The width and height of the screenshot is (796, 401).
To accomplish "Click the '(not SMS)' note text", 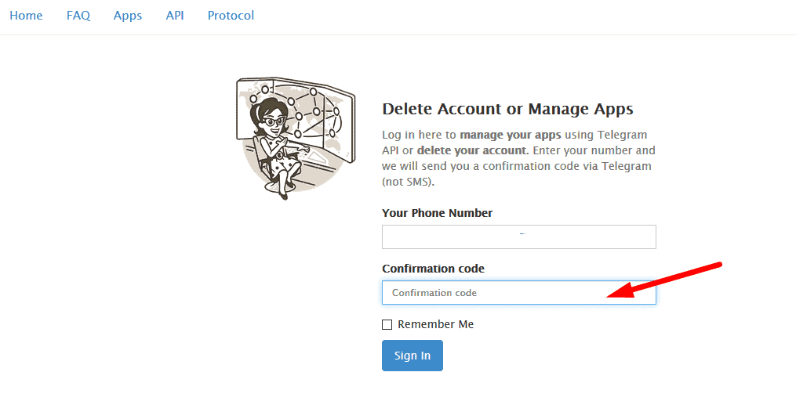I will click(407, 182).
